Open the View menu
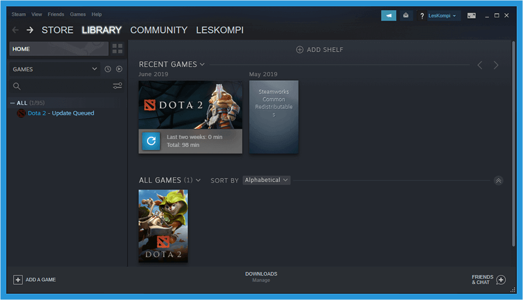The width and height of the screenshot is (523, 300). click(37, 14)
